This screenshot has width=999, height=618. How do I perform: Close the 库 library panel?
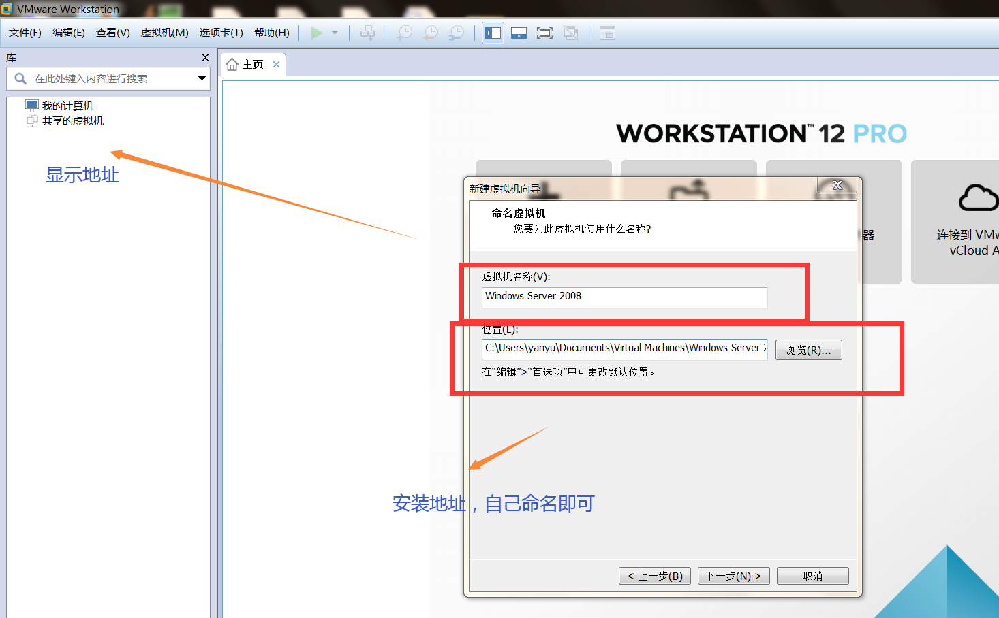205,58
